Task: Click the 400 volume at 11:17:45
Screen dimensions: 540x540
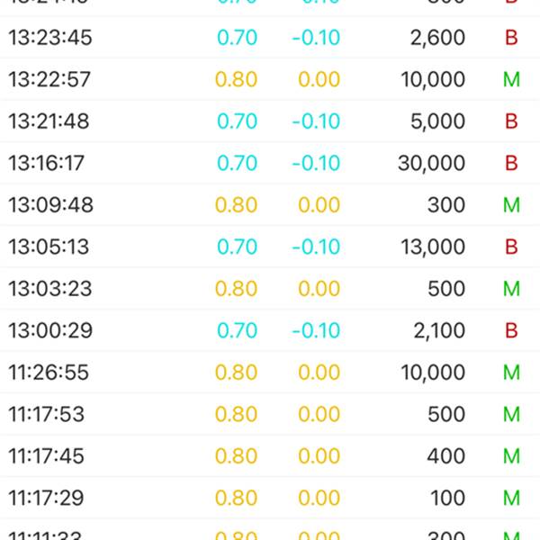Action: pyautogui.click(x=446, y=456)
